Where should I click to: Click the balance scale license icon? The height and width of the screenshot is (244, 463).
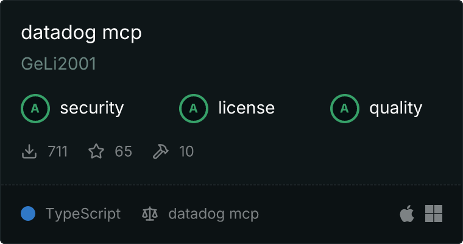(150, 213)
